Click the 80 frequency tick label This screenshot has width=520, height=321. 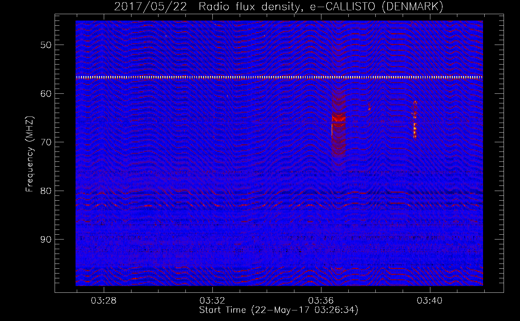pyautogui.click(x=46, y=191)
